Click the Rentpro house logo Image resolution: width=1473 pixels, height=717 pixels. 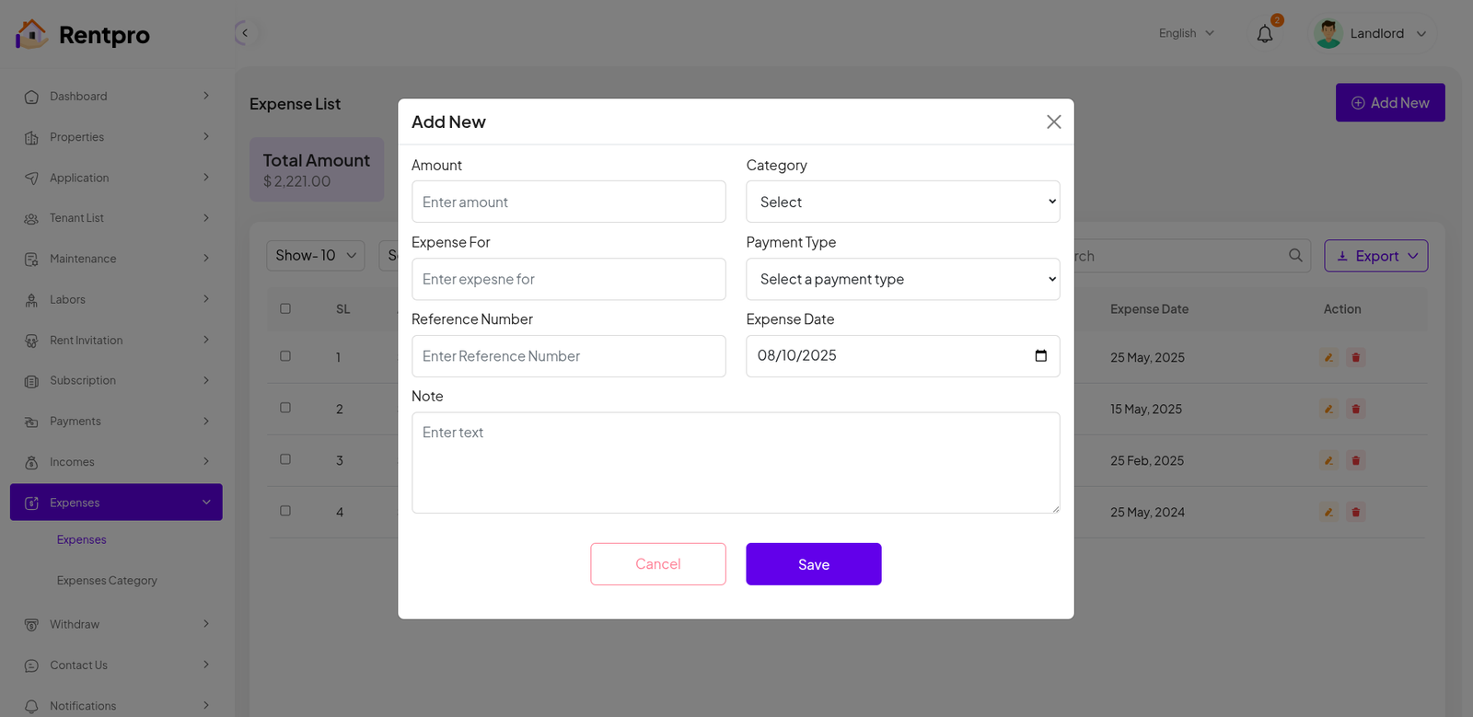pyautogui.click(x=31, y=34)
